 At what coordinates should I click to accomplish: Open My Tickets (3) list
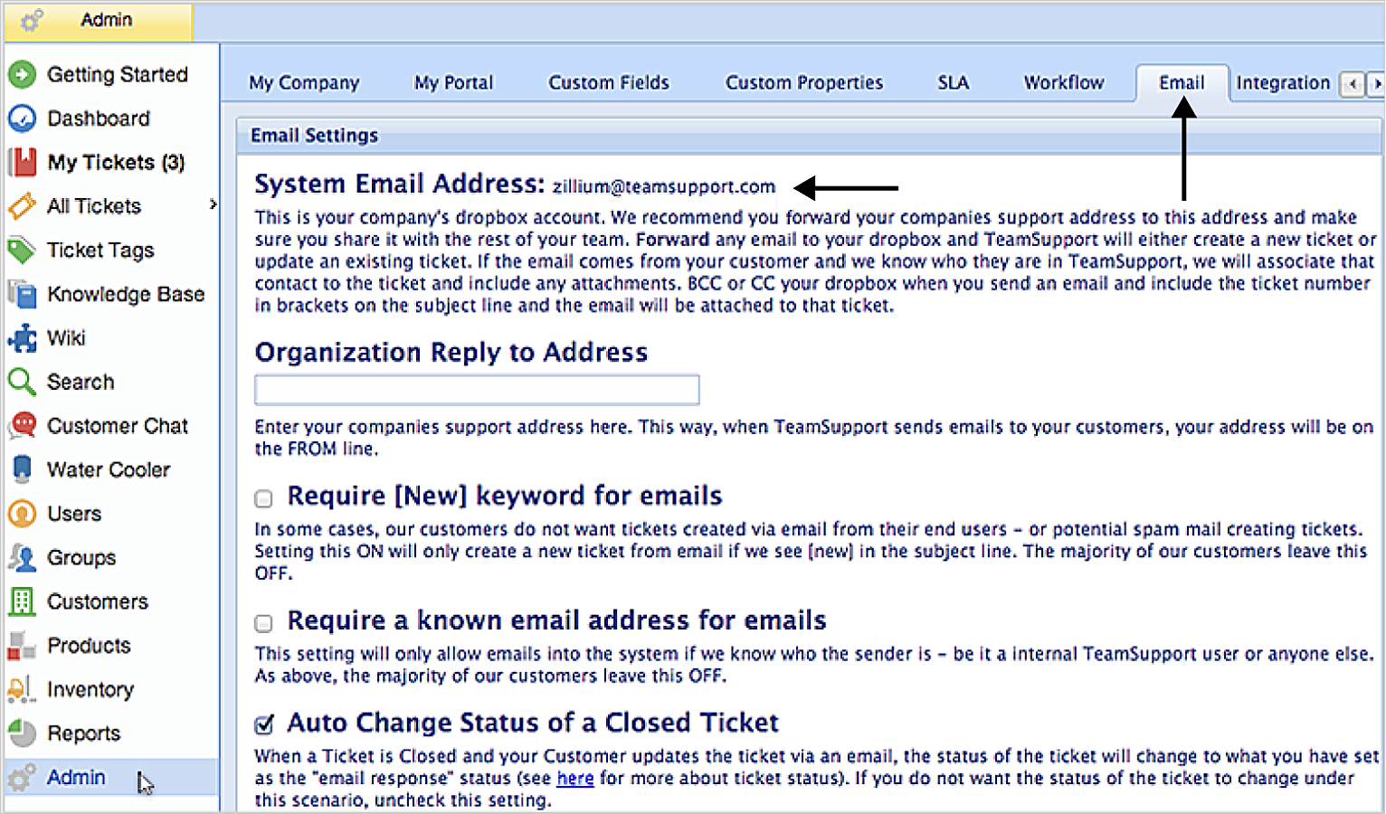pos(116,162)
